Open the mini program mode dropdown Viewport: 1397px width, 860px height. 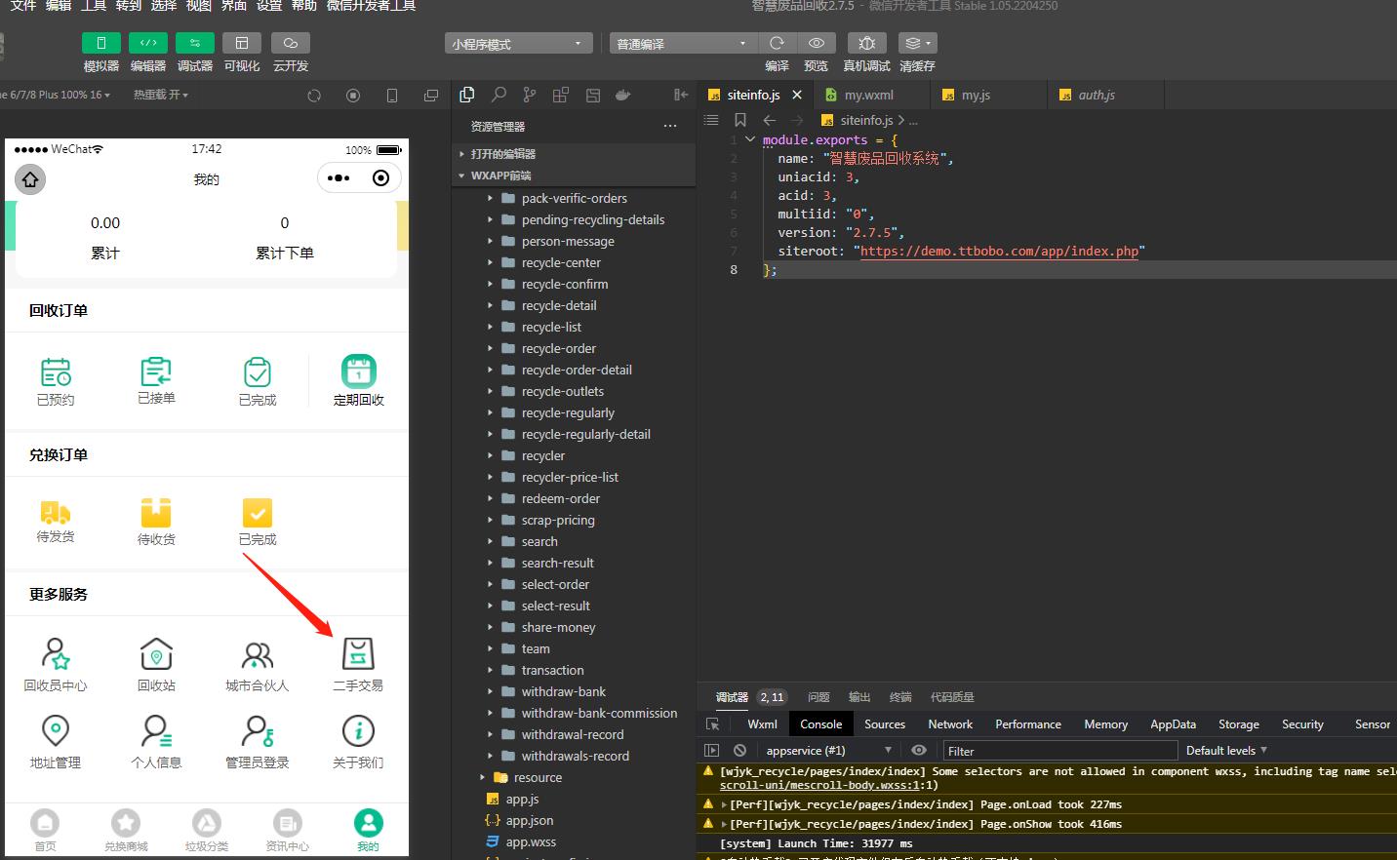click(x=518, y=44)
